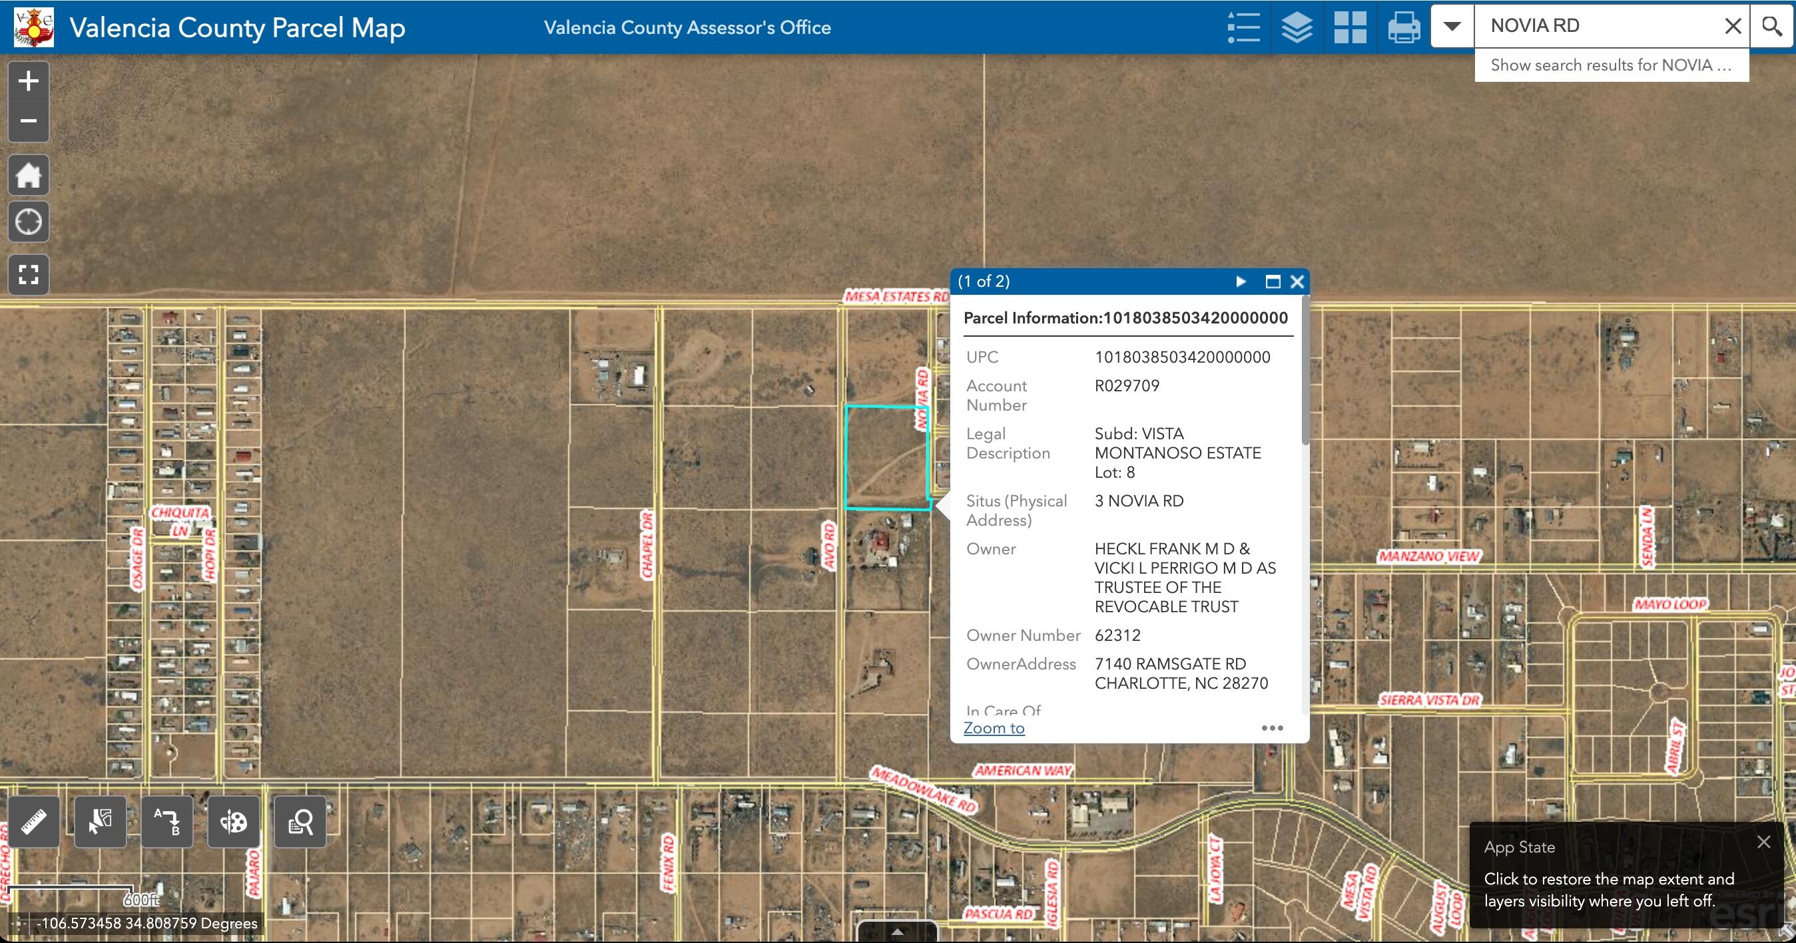The width and height of the screenshot is (1796, 943).
Task: Toggle My Location tracking button
Action: click(28, 222)
